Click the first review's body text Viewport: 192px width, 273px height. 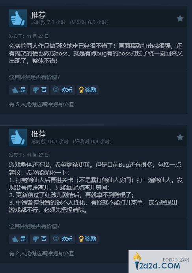(96, 53)
